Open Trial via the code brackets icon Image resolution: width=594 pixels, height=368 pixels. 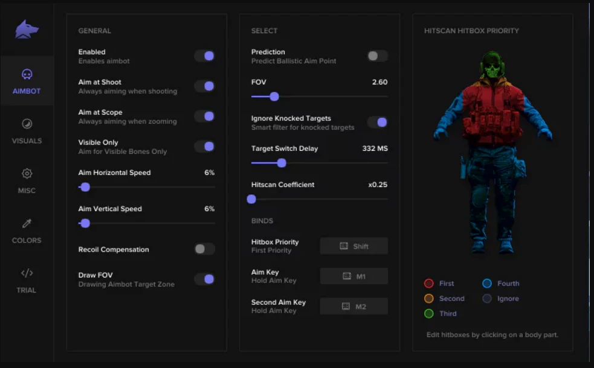click(27, 273)
